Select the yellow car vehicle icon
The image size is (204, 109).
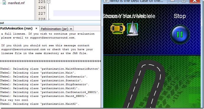118,28
